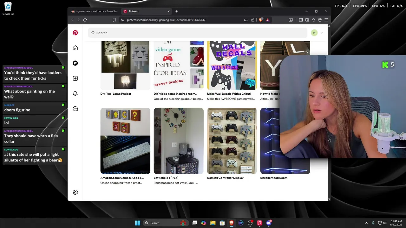Go to Pinterest Home via house icon
The height and width of the screenshot is (228, 406).
(75, 48)
